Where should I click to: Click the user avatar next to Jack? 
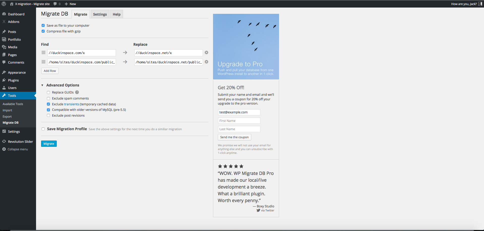click(x=480, y=4)
